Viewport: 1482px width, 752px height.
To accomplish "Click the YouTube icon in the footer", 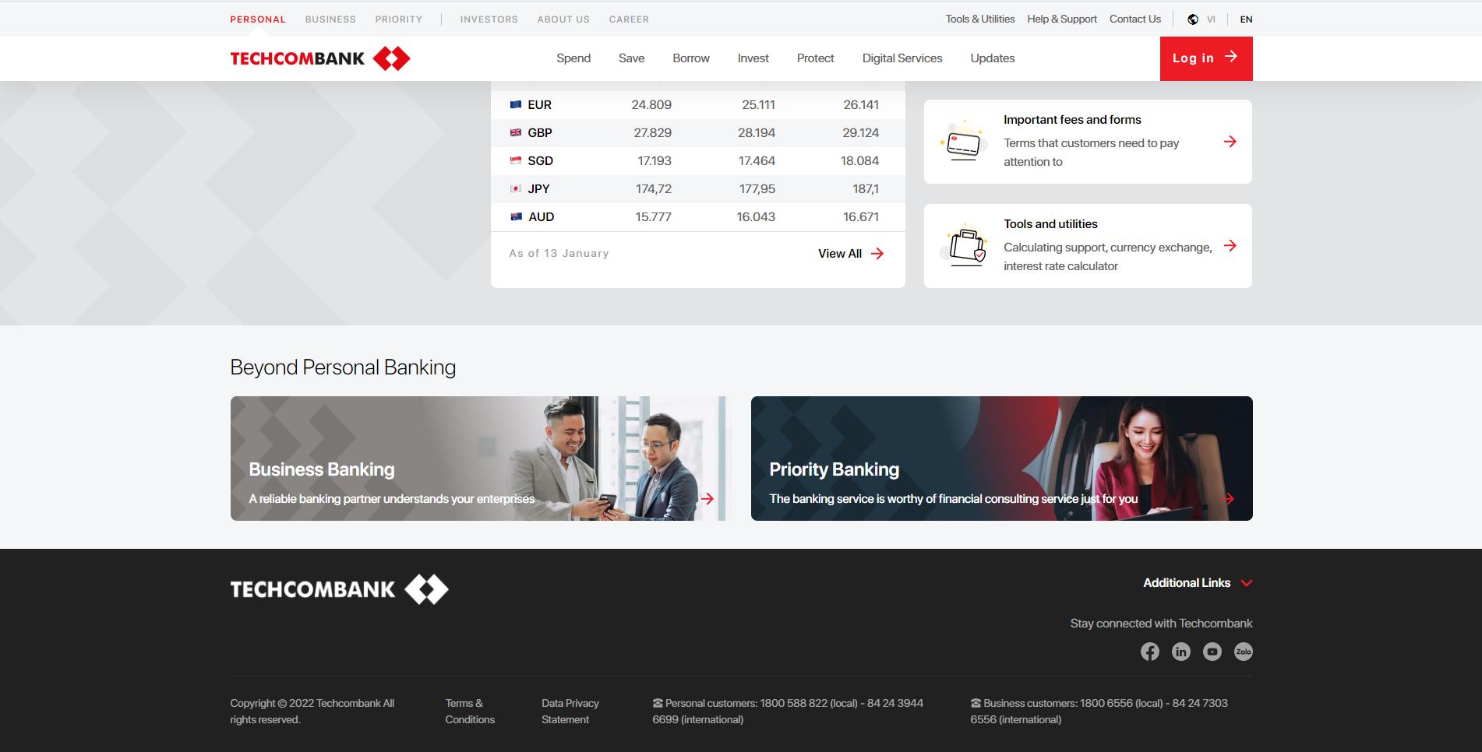I will (1212, 652).
